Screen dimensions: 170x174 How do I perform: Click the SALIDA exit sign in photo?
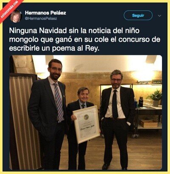pos(156,82)
